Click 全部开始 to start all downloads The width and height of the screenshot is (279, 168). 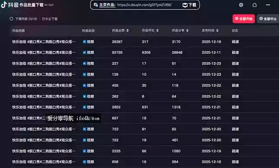pyautogui.click(x=243, y=19)
